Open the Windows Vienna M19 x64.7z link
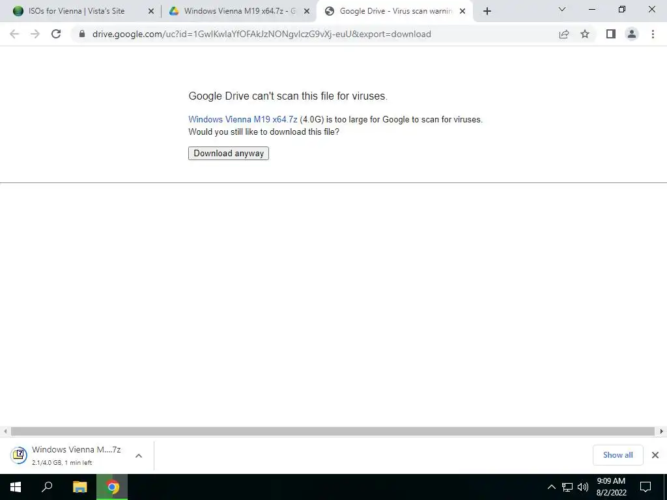Viewport: 667px width, 500px height. point(243,120)
